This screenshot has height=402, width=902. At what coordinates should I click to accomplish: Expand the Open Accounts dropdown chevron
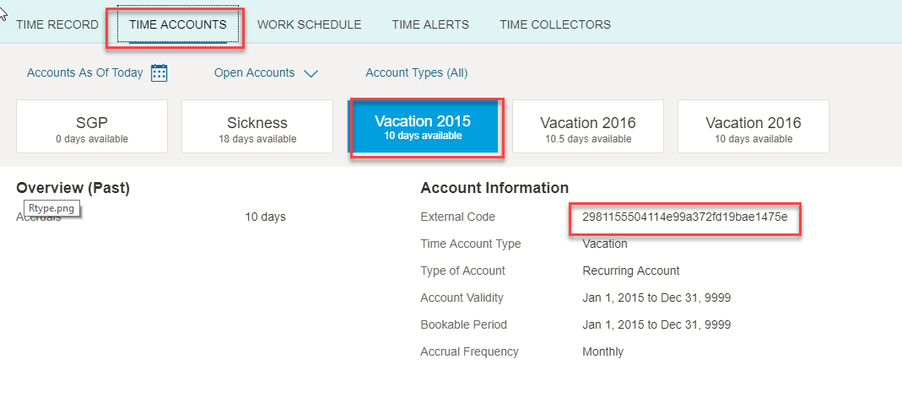[311, 73]
